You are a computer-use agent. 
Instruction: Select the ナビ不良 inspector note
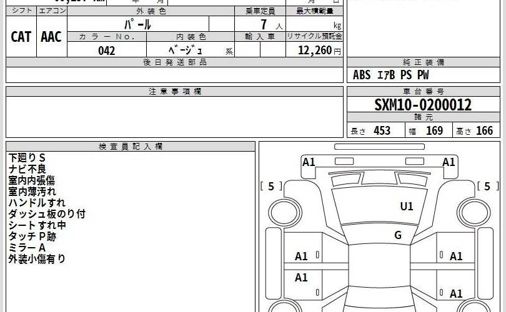pyautogui.click(x=27, y=168)
